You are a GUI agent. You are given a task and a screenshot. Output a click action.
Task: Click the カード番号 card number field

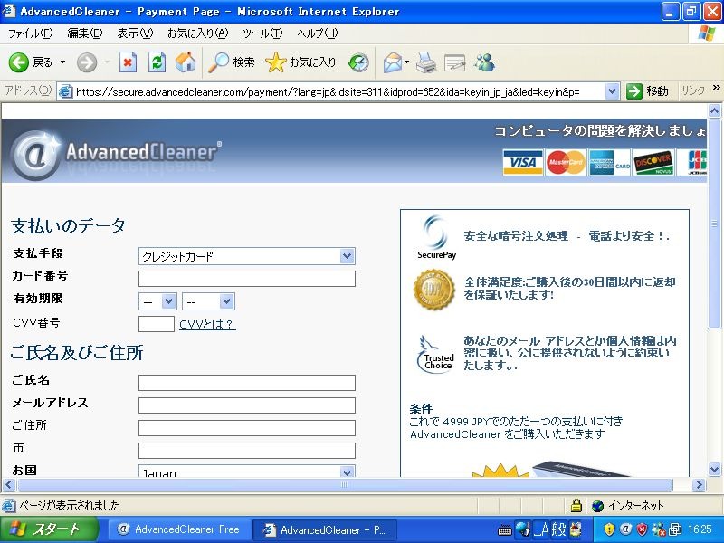246,279
